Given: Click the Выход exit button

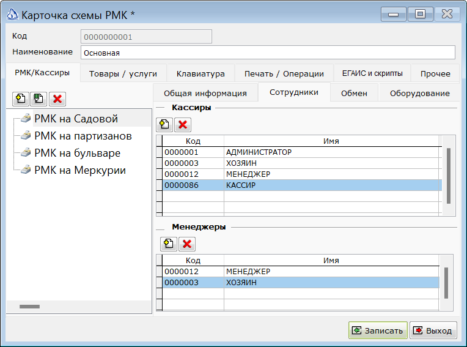Looking at the screenshot, I should (x=433, y=330).
